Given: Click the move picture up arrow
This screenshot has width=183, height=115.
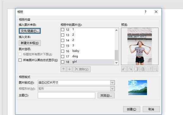Looking at the screenshot, I should [63, 69].
